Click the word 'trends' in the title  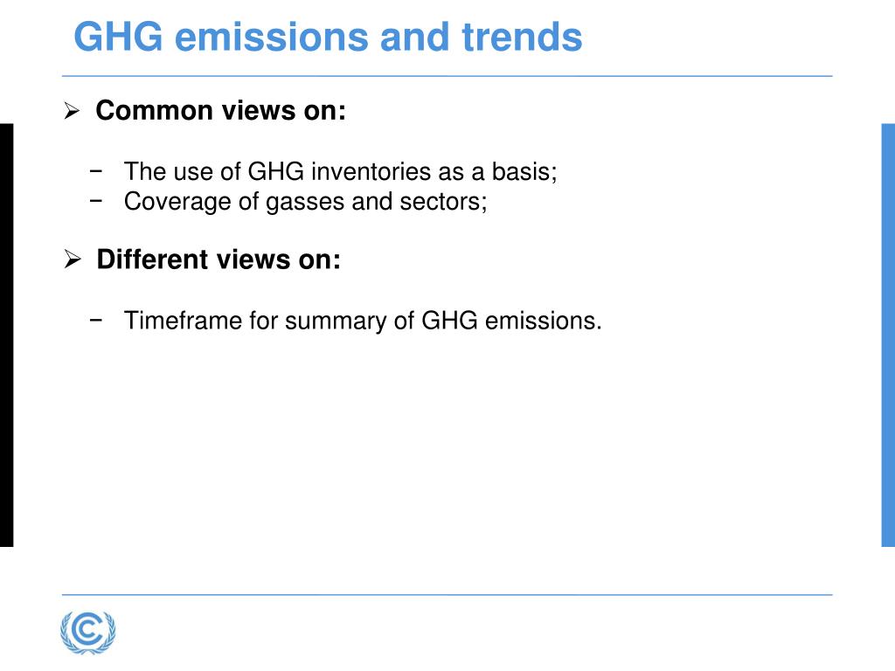(523, 37)
